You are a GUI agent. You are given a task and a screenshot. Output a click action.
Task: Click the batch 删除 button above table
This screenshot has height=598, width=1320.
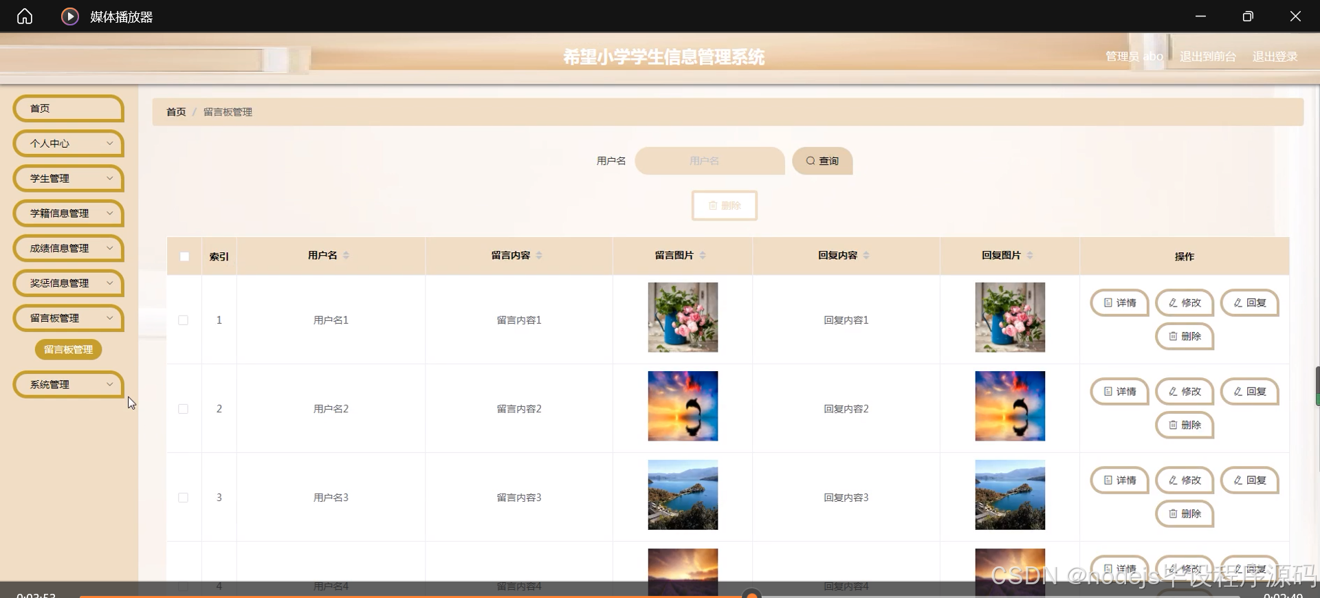click(x=725, y=206)
